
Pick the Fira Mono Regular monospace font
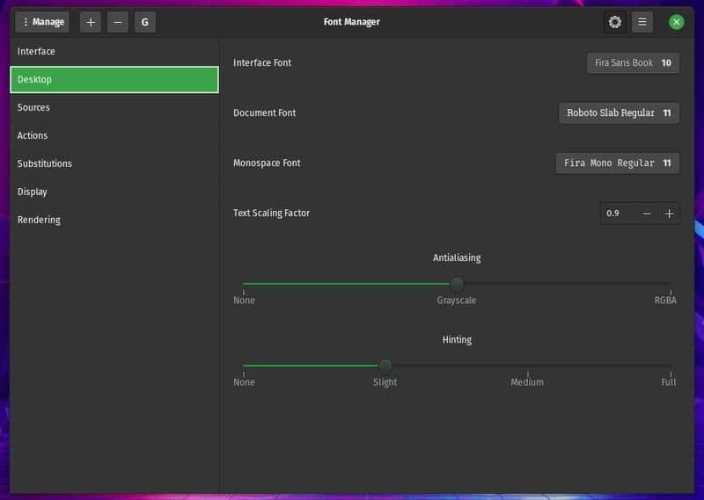coord(617,163)
